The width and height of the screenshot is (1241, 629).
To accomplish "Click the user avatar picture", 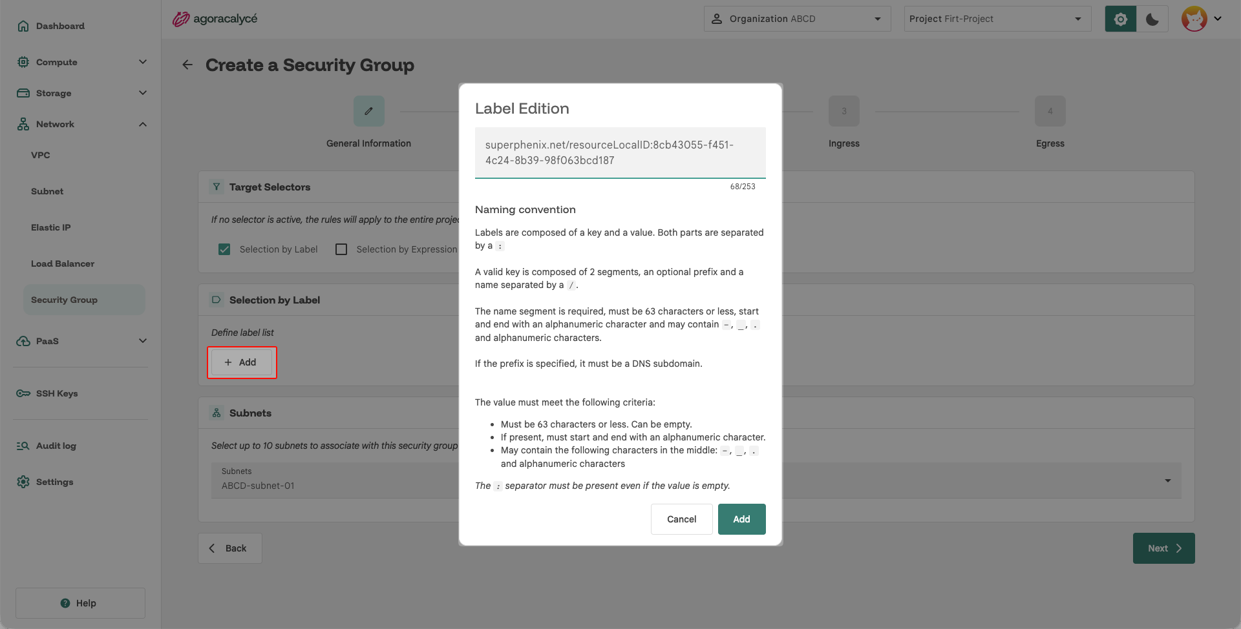I will tap(1194, 19).
